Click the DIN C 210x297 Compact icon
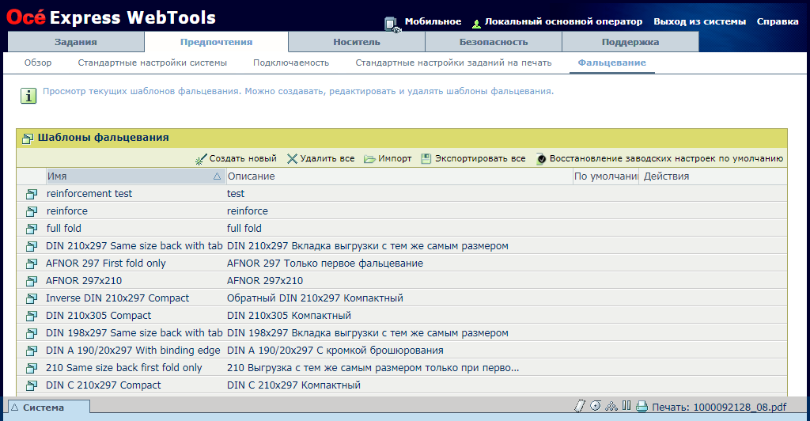Screen dimensions: 810x421 click(32, 385)
